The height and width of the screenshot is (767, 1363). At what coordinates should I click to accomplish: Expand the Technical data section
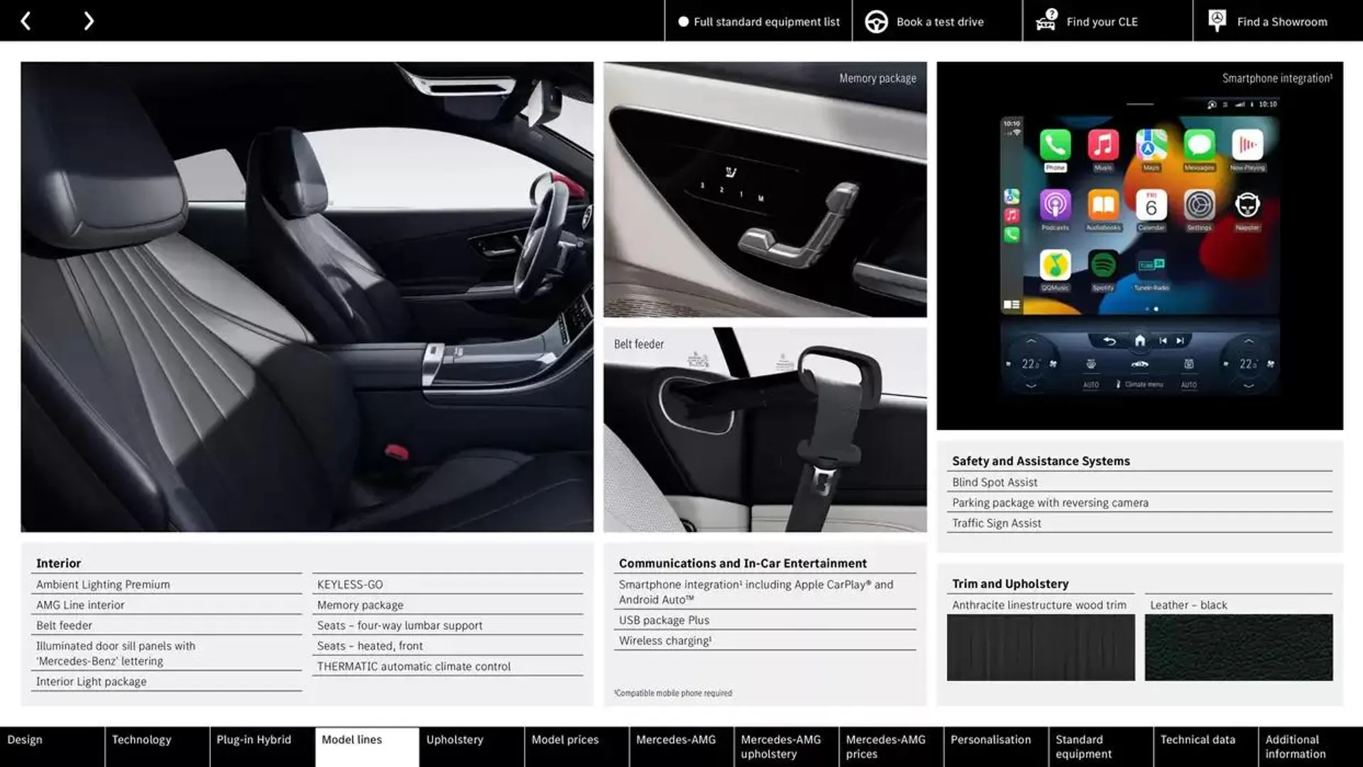1199,746
